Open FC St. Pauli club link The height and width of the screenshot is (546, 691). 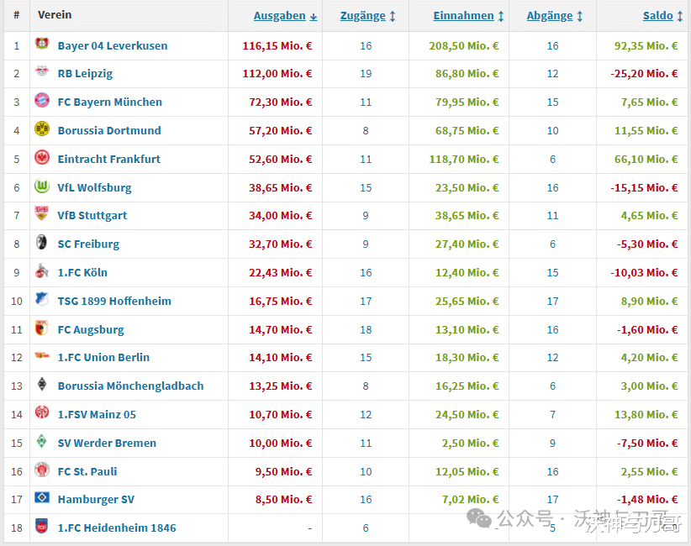pos(87,472)
